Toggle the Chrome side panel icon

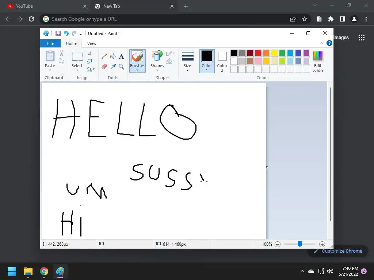point(343,19)
